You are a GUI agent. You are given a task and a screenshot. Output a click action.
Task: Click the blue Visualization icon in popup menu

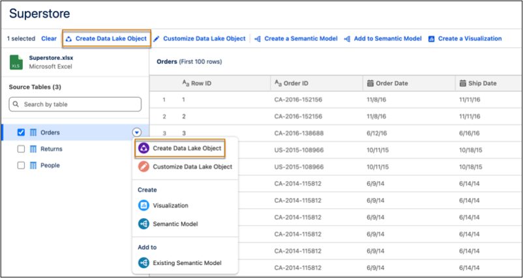pos(143,206)
